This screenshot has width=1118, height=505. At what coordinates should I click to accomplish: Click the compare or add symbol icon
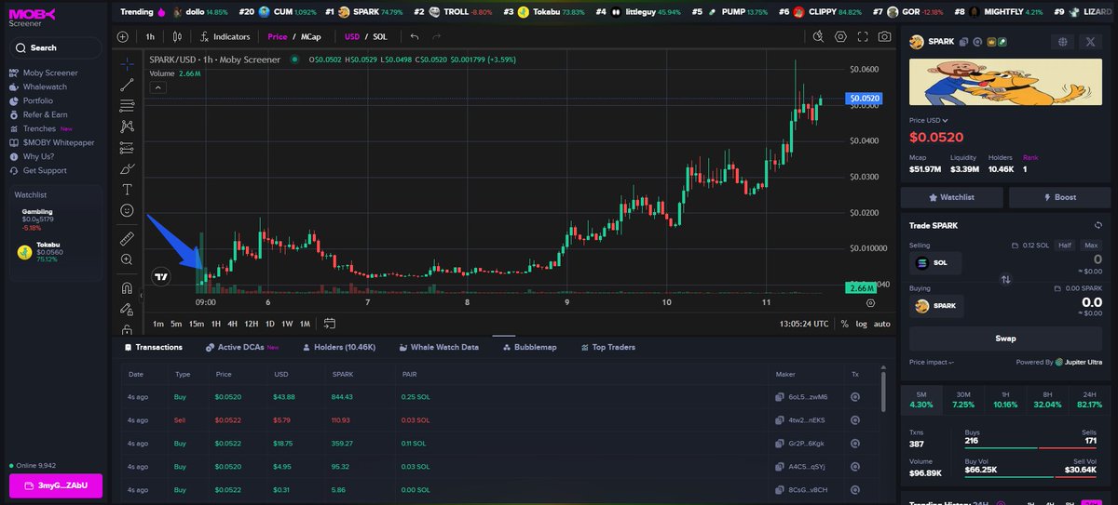(123, 36)
